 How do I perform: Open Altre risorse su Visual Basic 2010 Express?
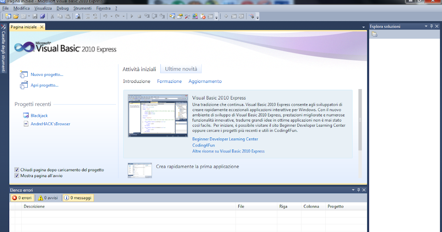pyautogui.click(x=228, y=151)
